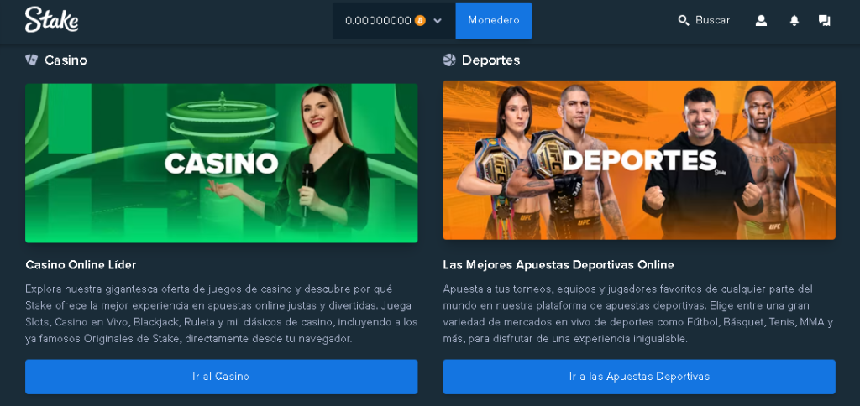860x406 pixels.
Task: Click Ir a las Apuestas Deportivas button
Action: point(639,377)
